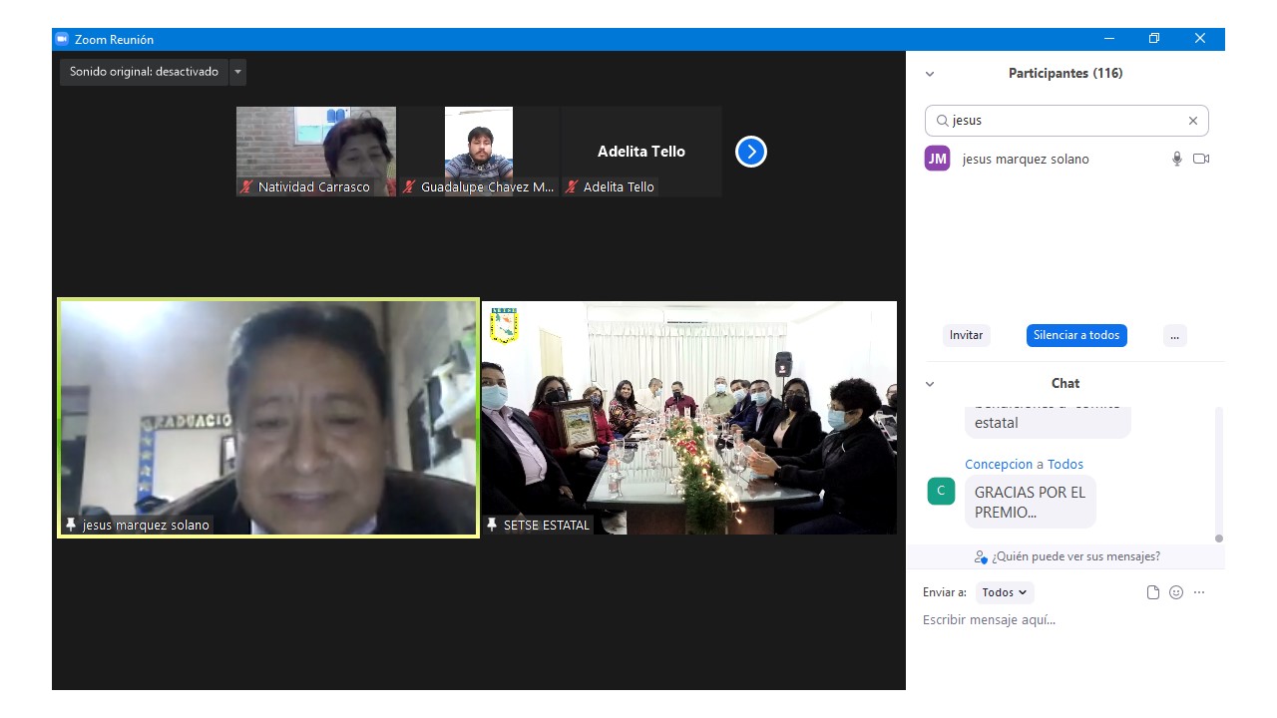Click GRACIAS POR EL PREMIO message
Viewport: 1277px width, 718px height.
(1030, 502)
